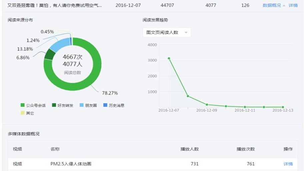Click the dark green 6.86% donut segment
The height and width of the screenshot is (171, 305).
pyautogui.click(x=50, y=54)
